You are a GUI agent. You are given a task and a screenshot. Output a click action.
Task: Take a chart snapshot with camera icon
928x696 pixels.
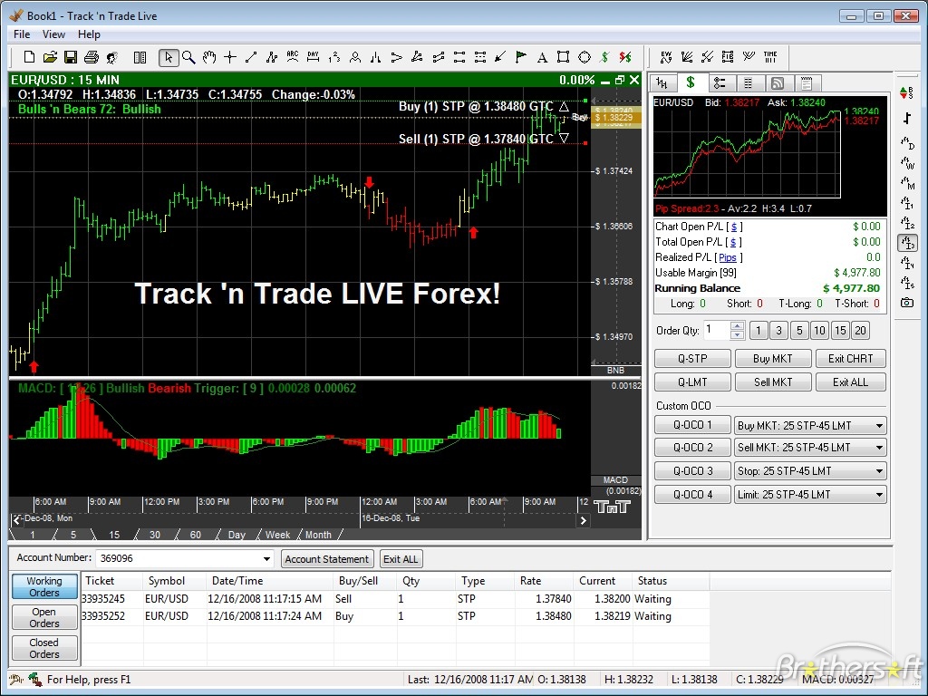pyautogui.click(x=906, y=303)
